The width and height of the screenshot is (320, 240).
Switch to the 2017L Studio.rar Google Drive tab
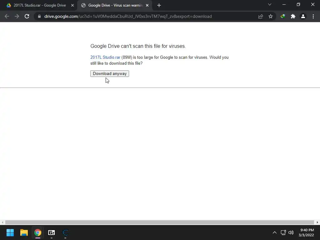tap(40, 5)
